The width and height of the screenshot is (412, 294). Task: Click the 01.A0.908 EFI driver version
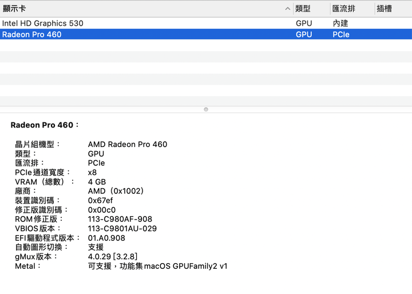point(106,238)
